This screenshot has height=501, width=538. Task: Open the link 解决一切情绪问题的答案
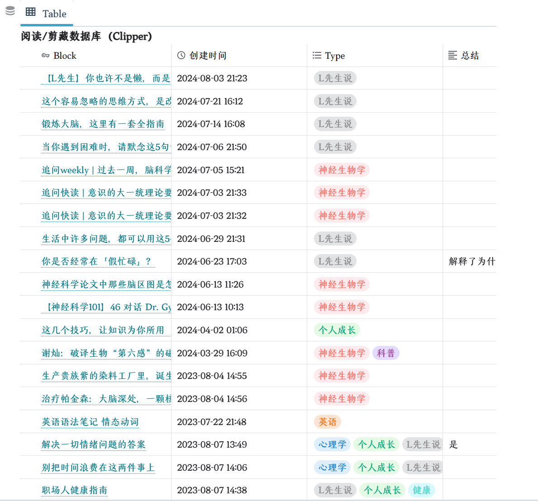pos(93,444)
